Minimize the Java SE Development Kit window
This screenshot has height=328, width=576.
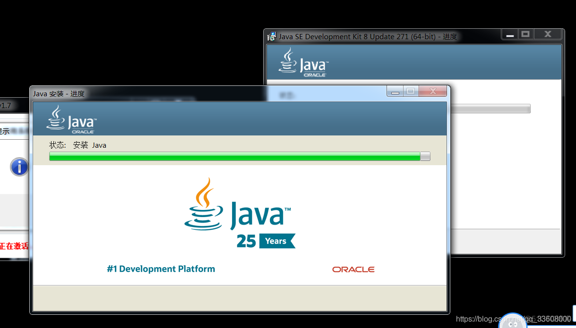coord(509,34)
